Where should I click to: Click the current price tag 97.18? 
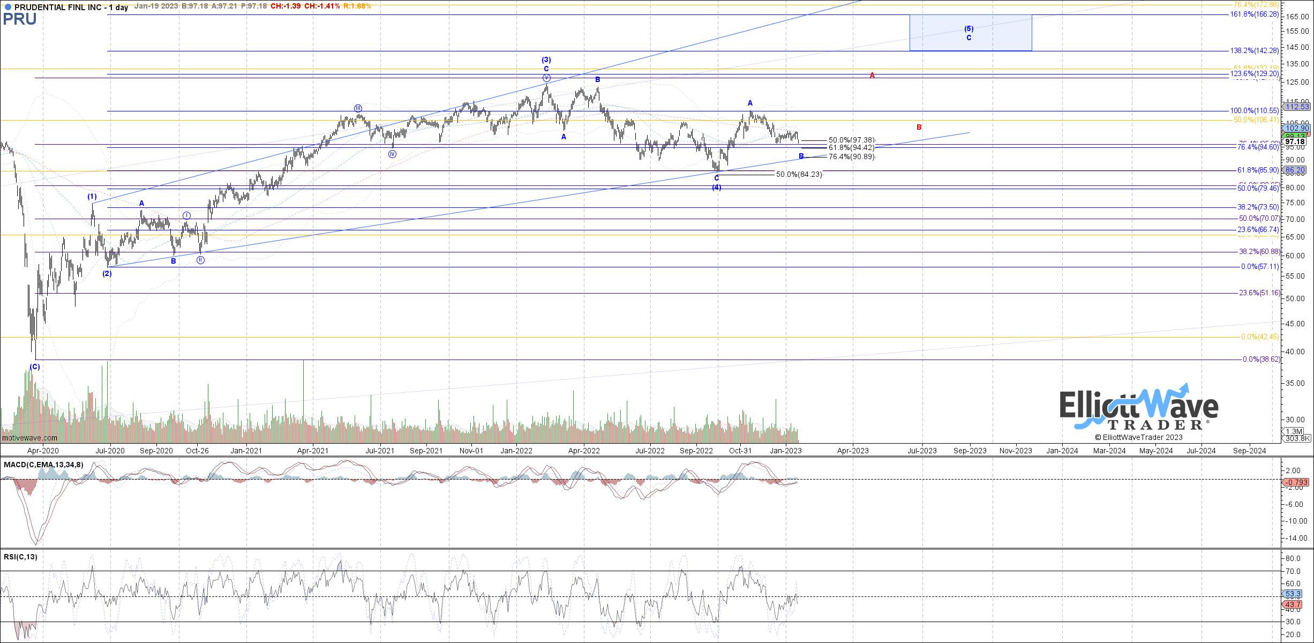point(1295,142)
